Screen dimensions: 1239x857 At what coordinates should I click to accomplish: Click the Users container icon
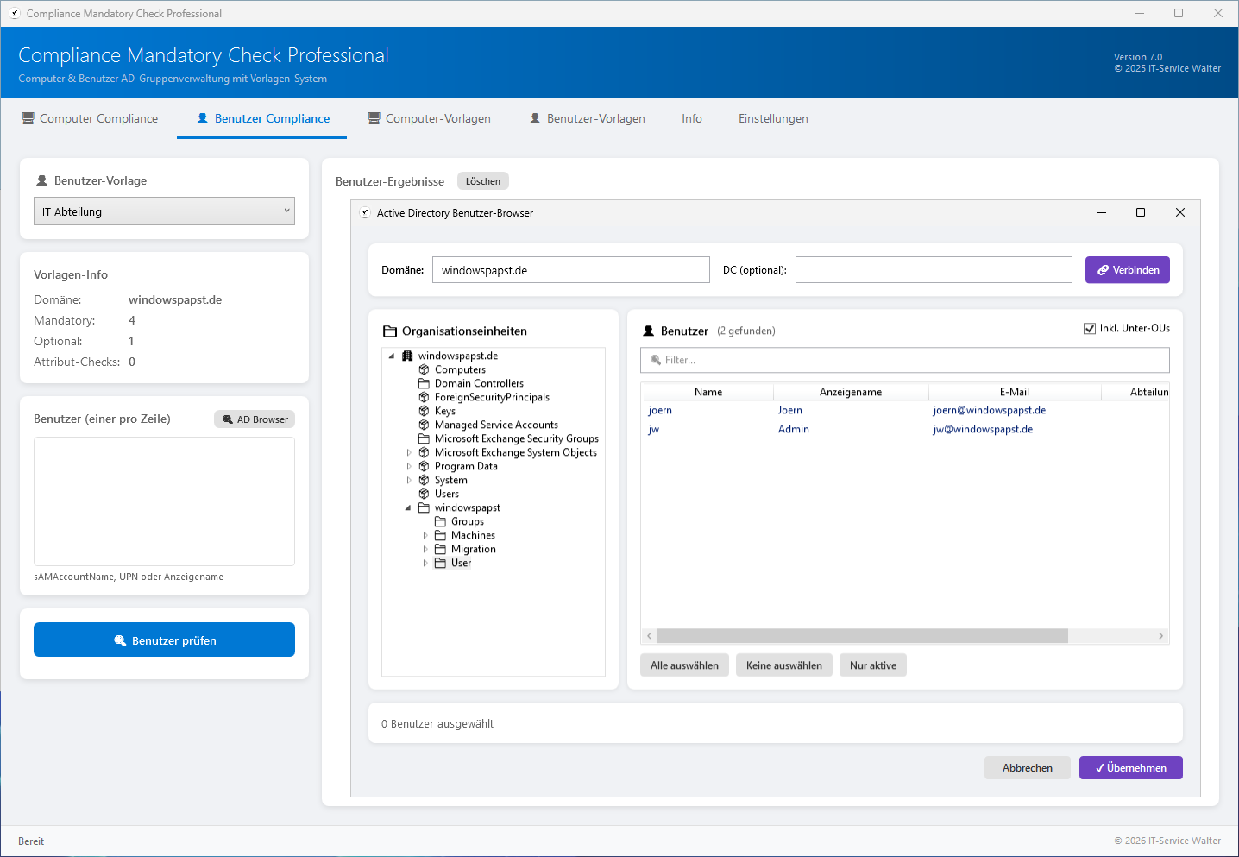pyautogui.click(x=424, y=494)
